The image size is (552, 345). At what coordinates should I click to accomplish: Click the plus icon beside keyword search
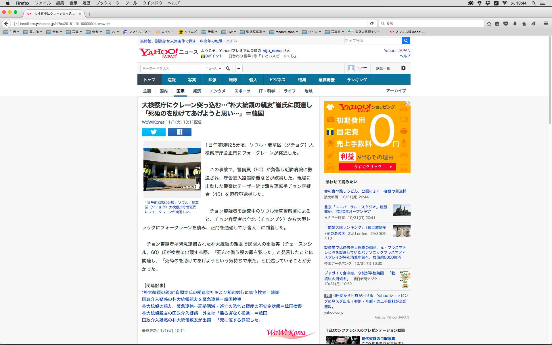(x=239, y=68)
